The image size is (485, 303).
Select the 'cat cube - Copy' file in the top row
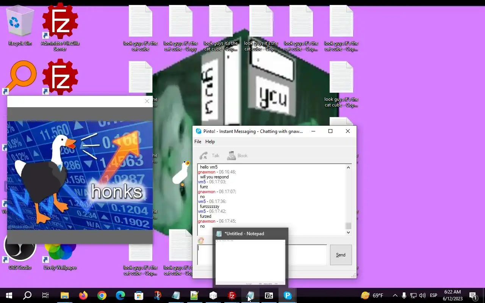(180, 28)
